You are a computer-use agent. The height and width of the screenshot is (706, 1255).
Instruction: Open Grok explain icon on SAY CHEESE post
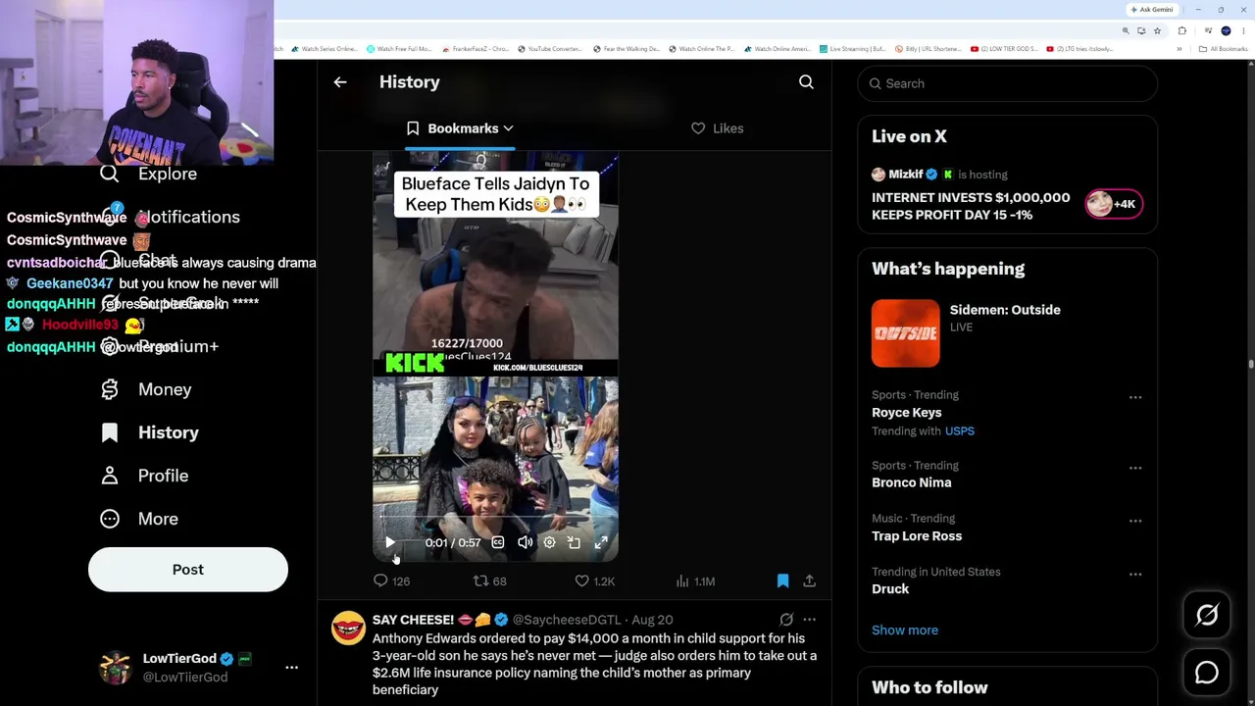point(786,620)
